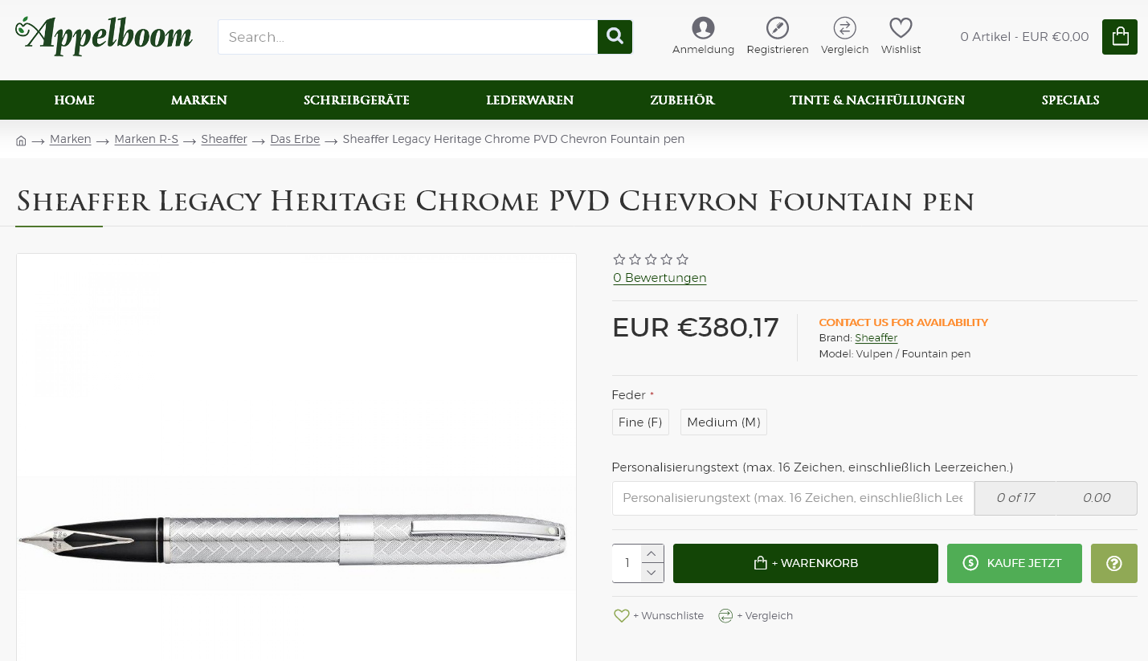The image size is (1148, 661).
Task: Click the green question mark button
Action: [x=1113, y=563]
